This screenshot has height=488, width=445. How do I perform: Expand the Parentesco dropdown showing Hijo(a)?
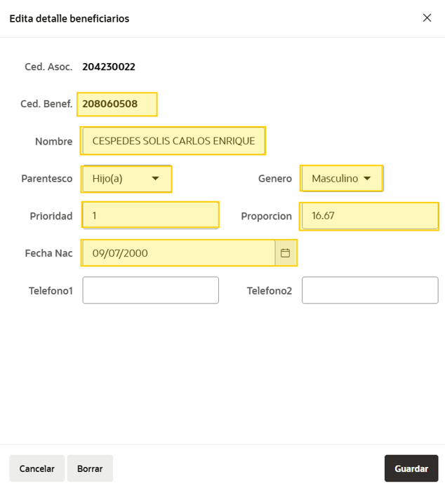pos(126,179)
